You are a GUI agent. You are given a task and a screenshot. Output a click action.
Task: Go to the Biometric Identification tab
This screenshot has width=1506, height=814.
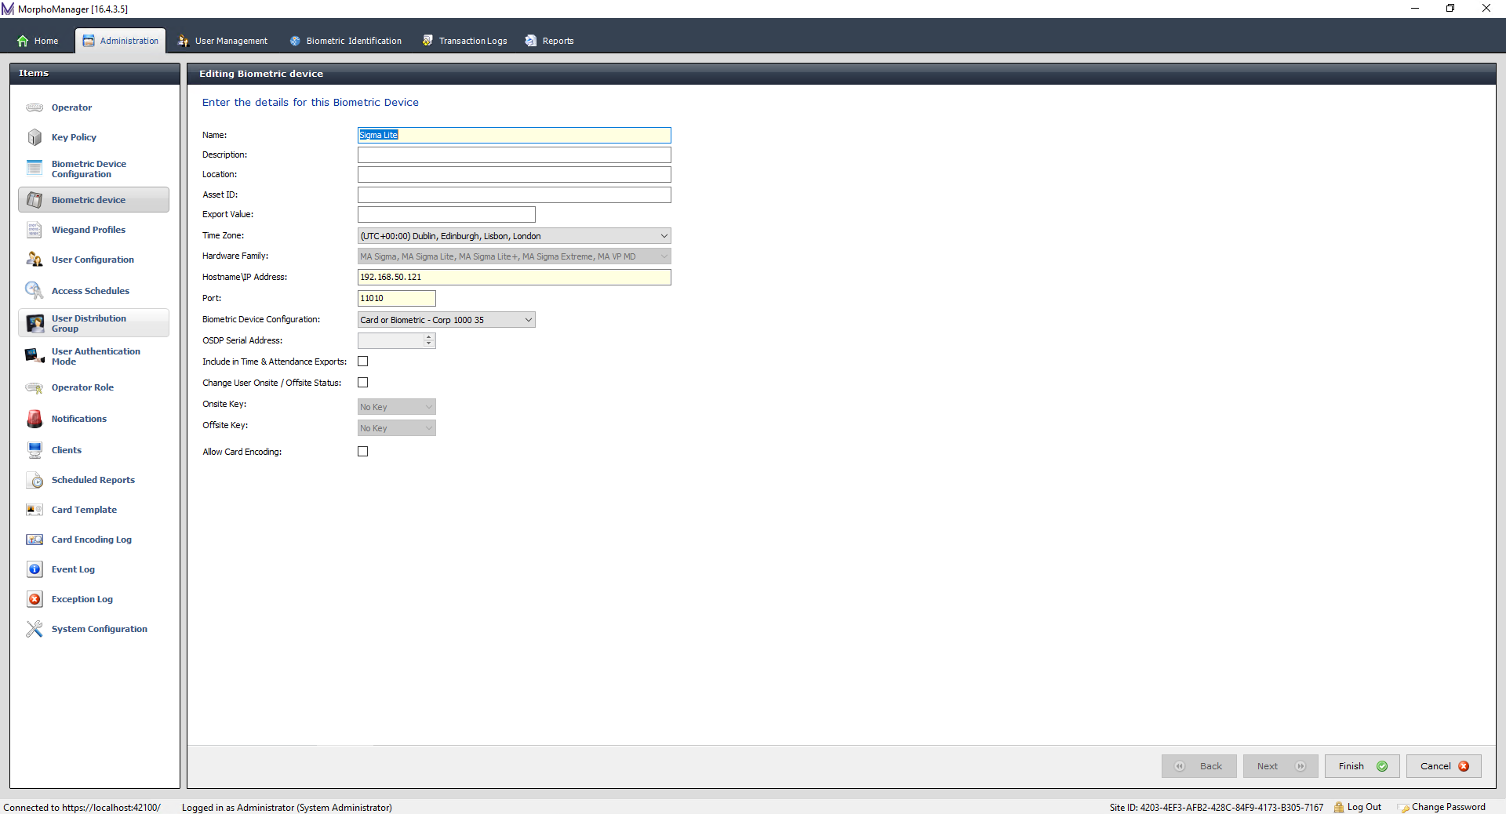[x=345, y=41]
